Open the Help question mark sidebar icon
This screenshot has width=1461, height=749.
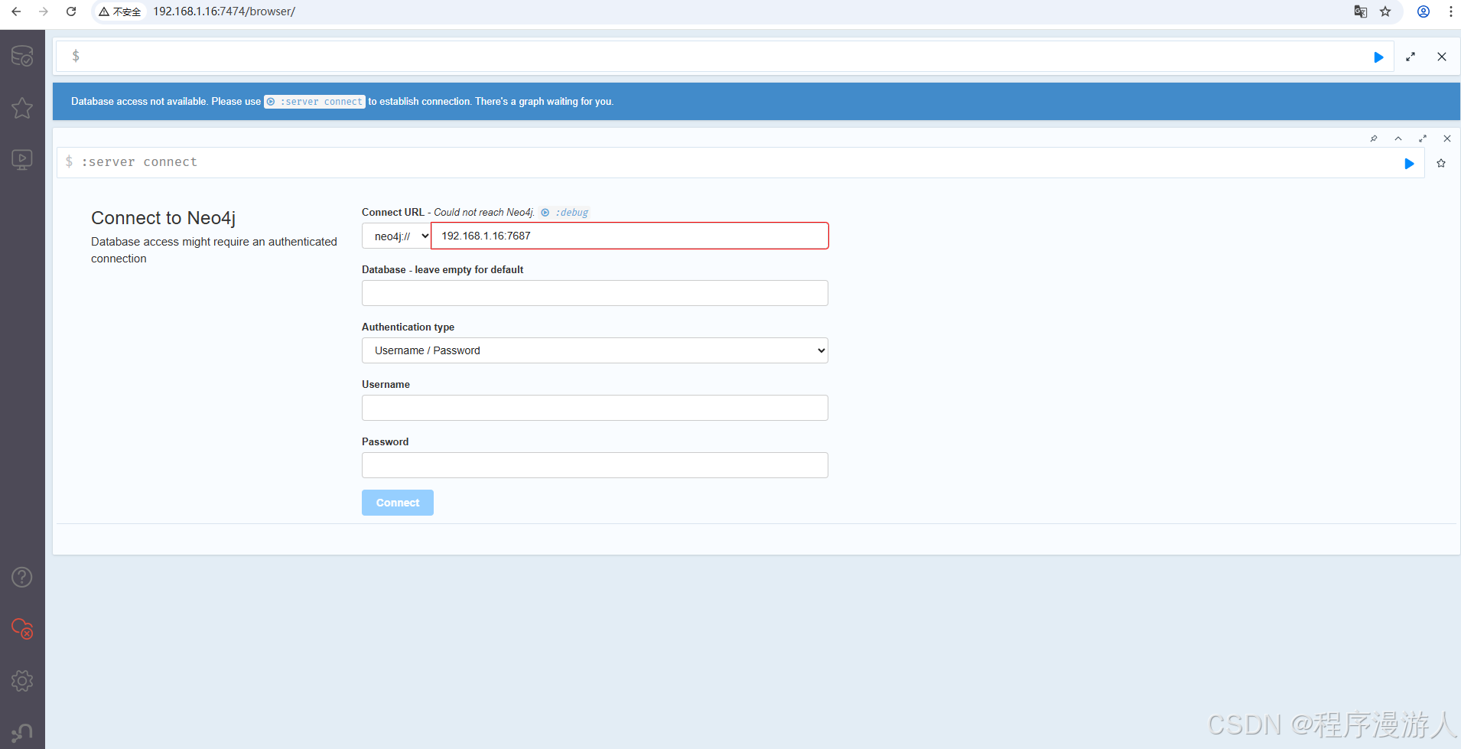pyautogui.click(x=22, y=577)
